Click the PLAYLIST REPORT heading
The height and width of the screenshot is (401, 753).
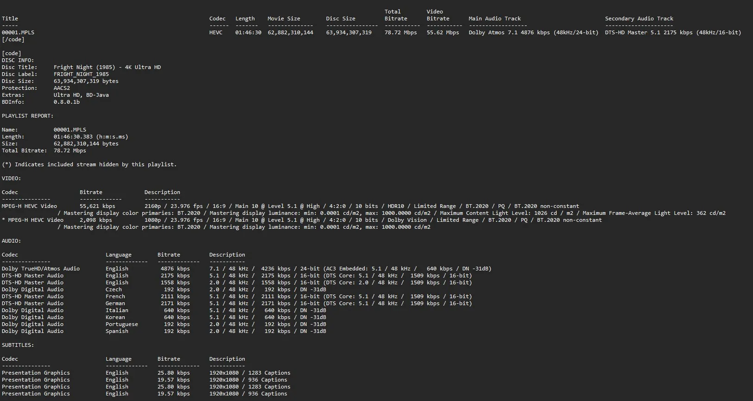[27, 116]
